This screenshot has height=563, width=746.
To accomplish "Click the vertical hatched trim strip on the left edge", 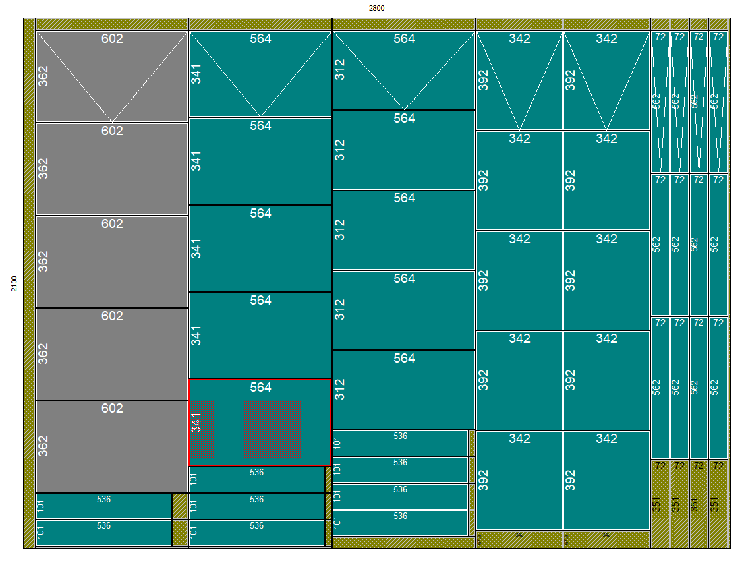I will click(x=29, y=283).
